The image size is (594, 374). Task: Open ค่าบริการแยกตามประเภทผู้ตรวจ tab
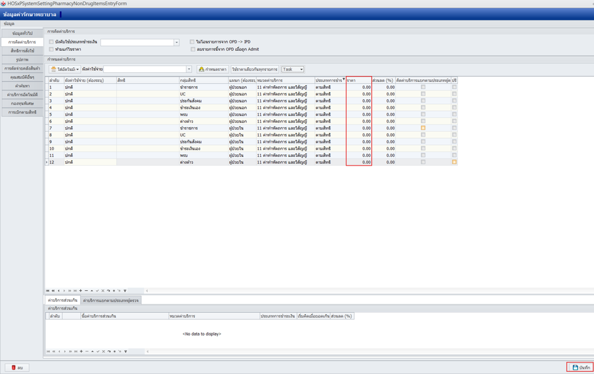[111, 300]
